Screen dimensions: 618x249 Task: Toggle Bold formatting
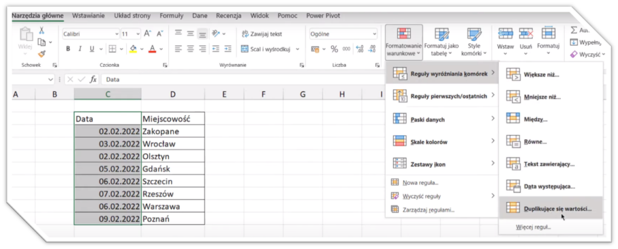[68, 49]
